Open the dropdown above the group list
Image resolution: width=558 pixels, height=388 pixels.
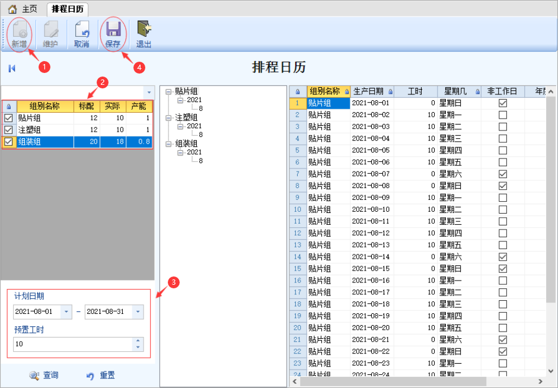click(149, 93)
